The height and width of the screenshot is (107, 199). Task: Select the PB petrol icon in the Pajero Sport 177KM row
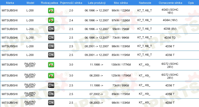pos(51,65)
